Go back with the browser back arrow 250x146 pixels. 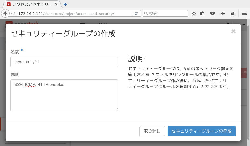pos(5,14)
